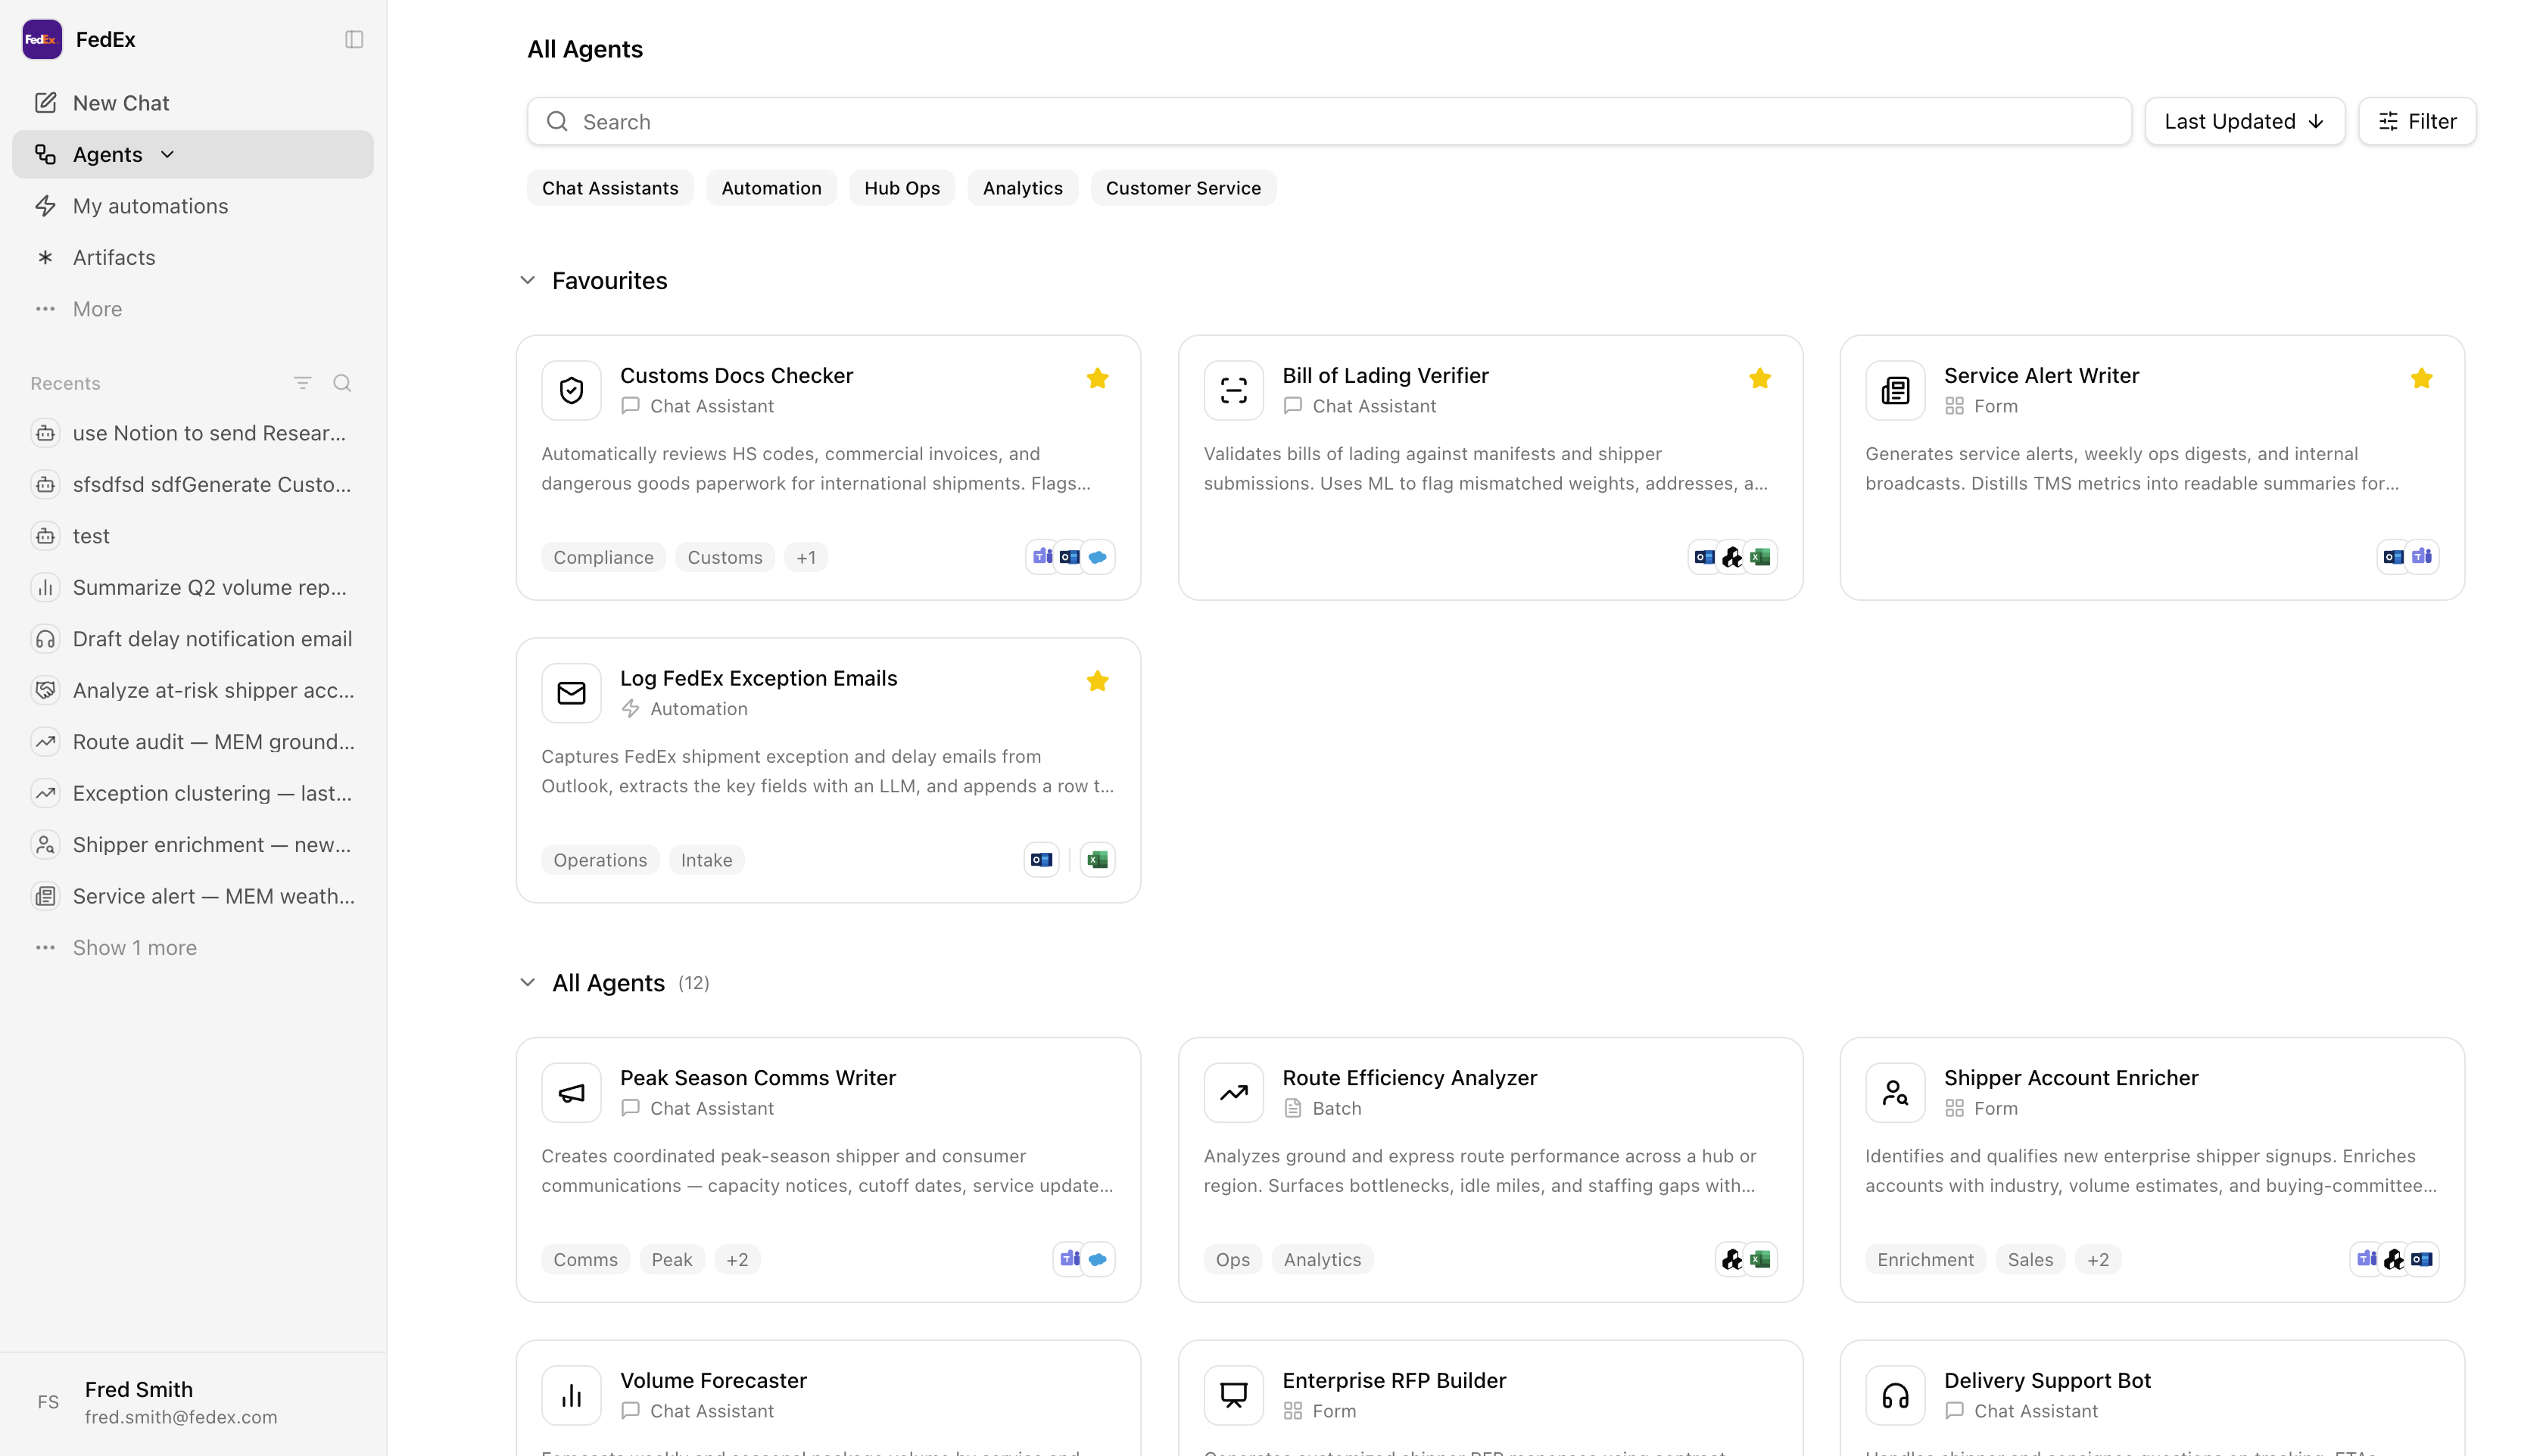Focus the agents Search field
Viewport: 2543px width, 1456px height.
pyautogui.click(x=1329, y=121)
